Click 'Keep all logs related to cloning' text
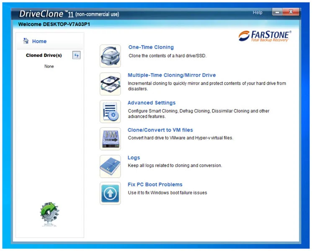This screenshot has width=312, height=251. [175, 166]
